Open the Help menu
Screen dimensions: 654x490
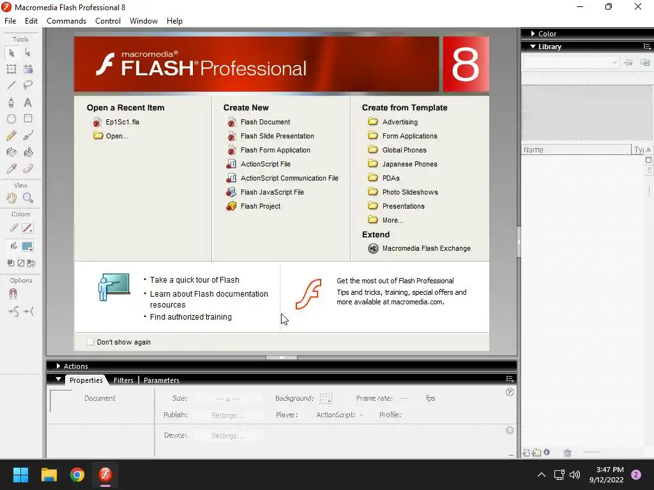coord(174,21)
